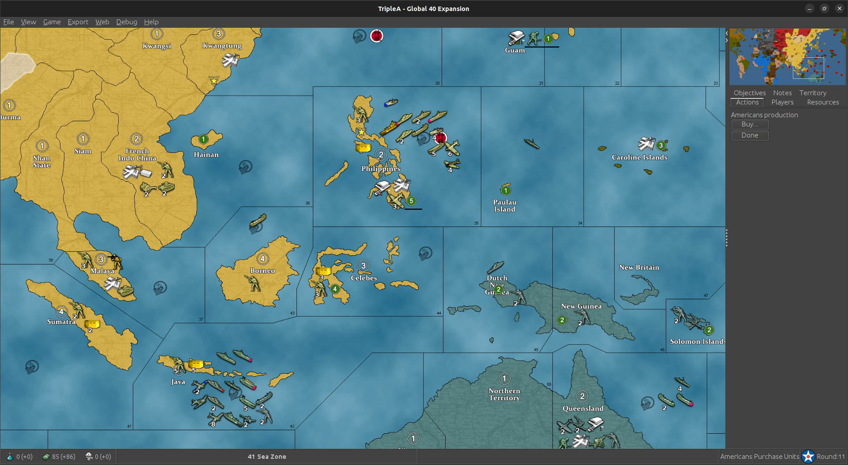
Task: Click the airbase icon in Kwangtung
Action: click(x=230, y=60)
